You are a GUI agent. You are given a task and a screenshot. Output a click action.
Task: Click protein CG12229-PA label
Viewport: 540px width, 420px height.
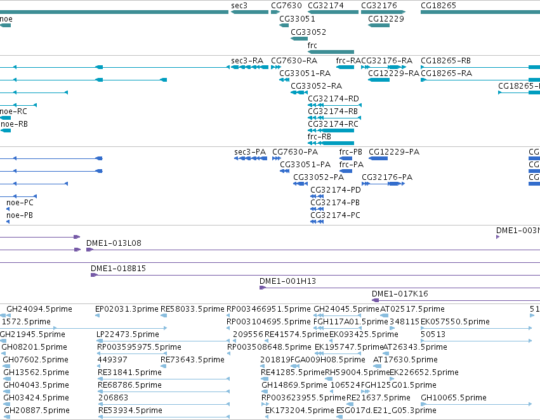(x=394, y=152)
